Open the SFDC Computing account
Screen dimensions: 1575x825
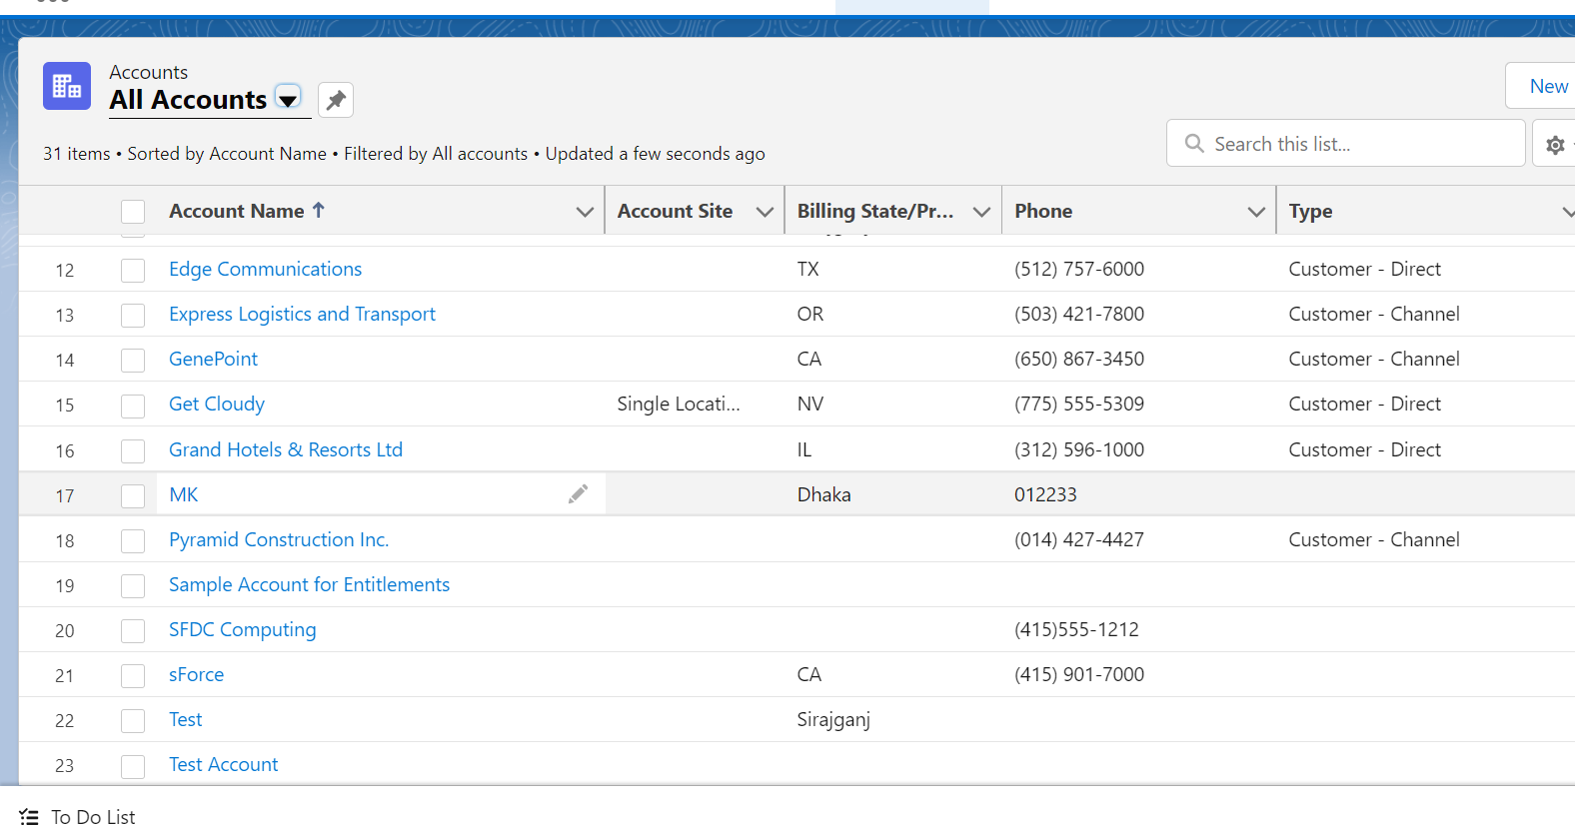tap(242, 629)
